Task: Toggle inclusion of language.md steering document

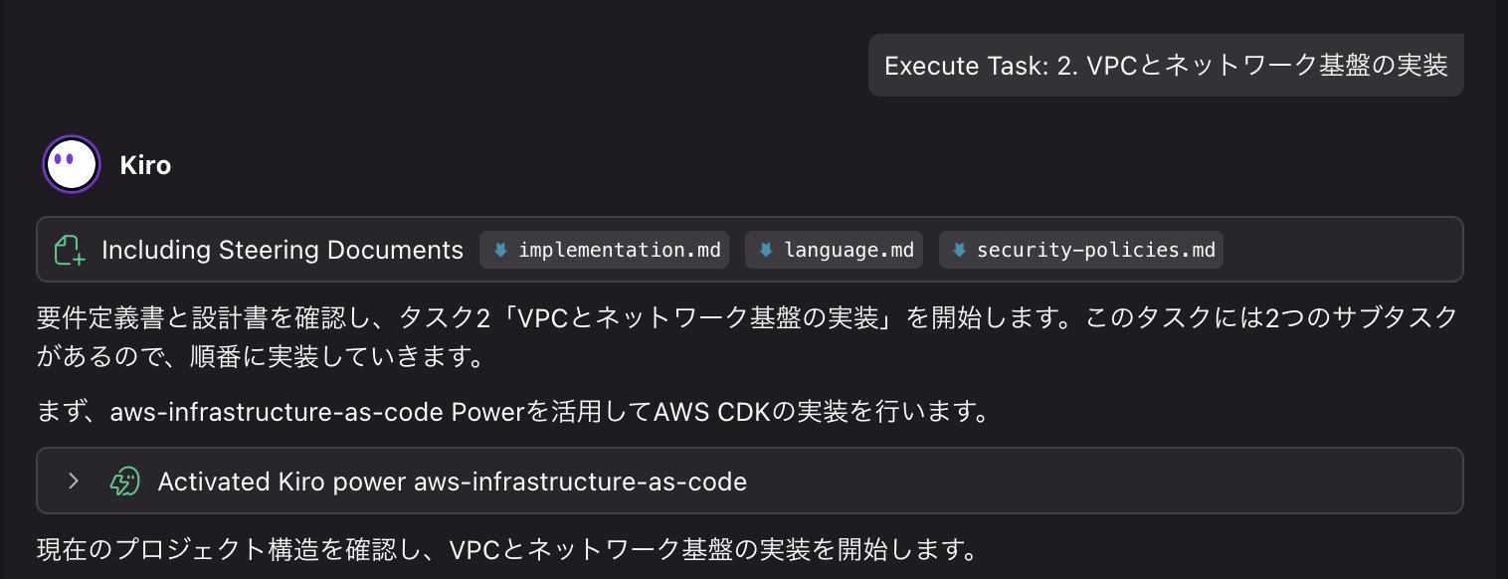Action: pyautogui.click(x=834, y=250)
